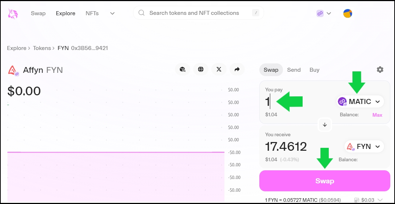Click the Affyn token logo
The image size is (395, 204).
13,70
